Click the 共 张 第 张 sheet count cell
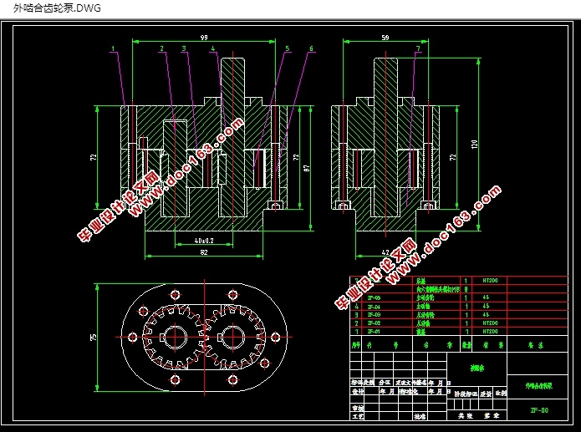Screen dimensions: 581x432 pyautogui.click(x=478, y=415)
